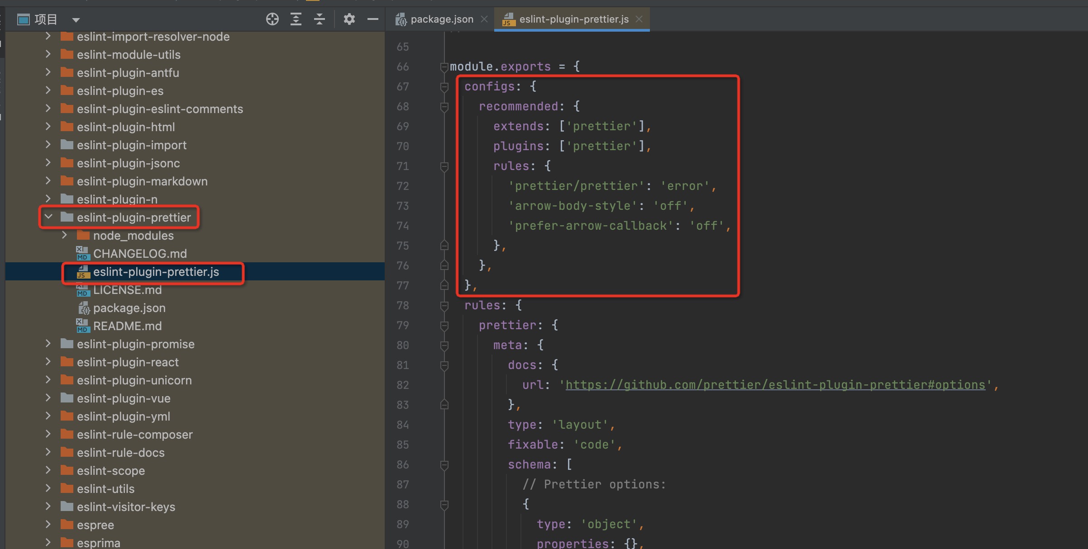Fold the configs block at line 67
The width and height of the screenshot is (1088, 549).
point(444,87)
